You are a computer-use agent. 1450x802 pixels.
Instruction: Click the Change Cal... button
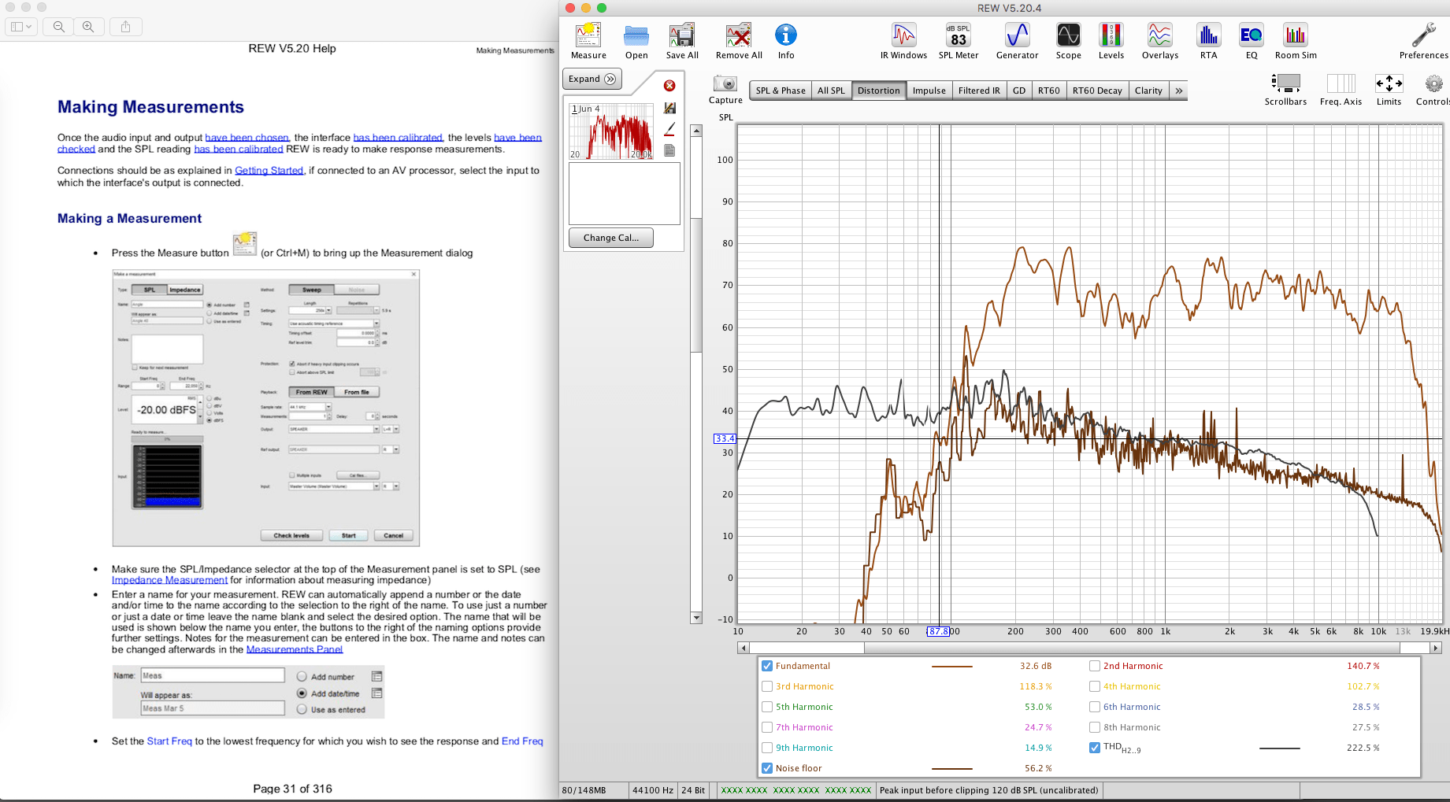coord(611,238)
